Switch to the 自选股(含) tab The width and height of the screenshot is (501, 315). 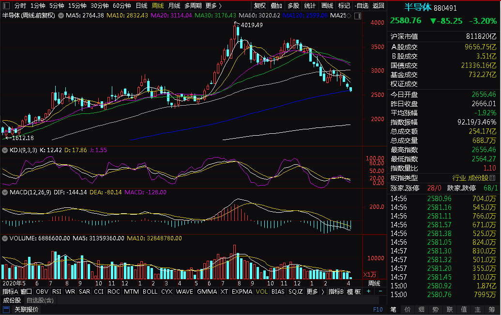pyautogui.click(x=40, y=300)
